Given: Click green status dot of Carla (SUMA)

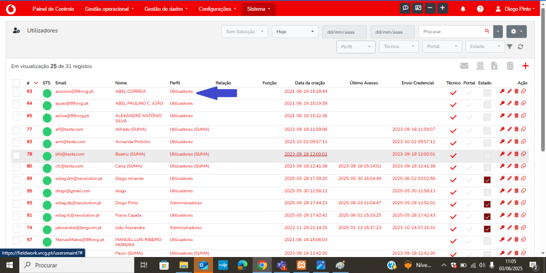Looking at the screenshot, I should click(47, 168).
